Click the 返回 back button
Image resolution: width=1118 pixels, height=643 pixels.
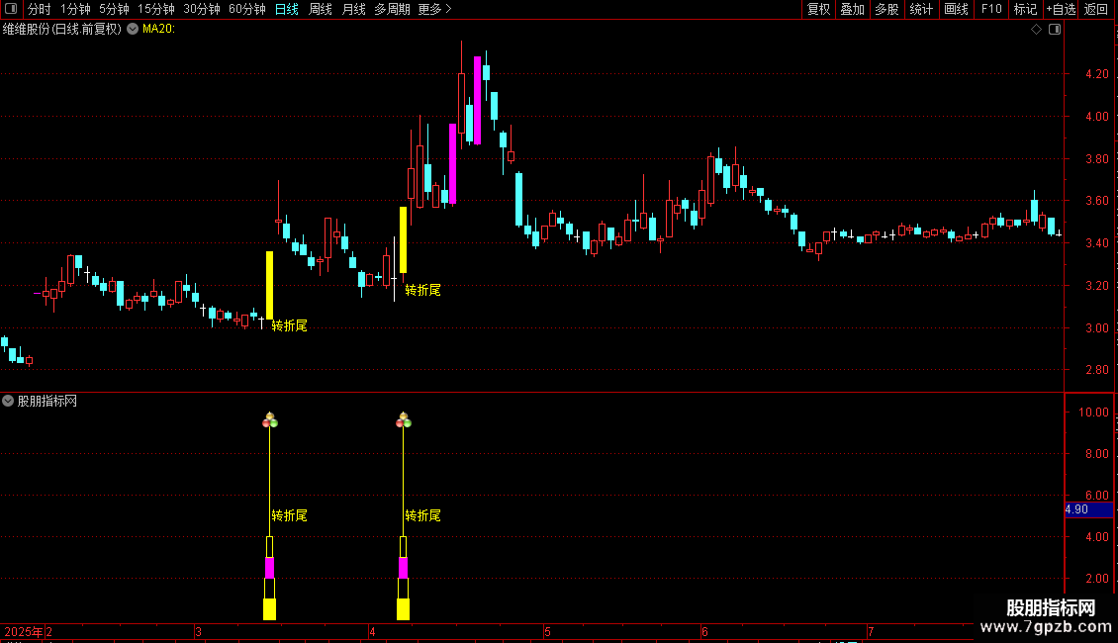tap(1096, 9)
